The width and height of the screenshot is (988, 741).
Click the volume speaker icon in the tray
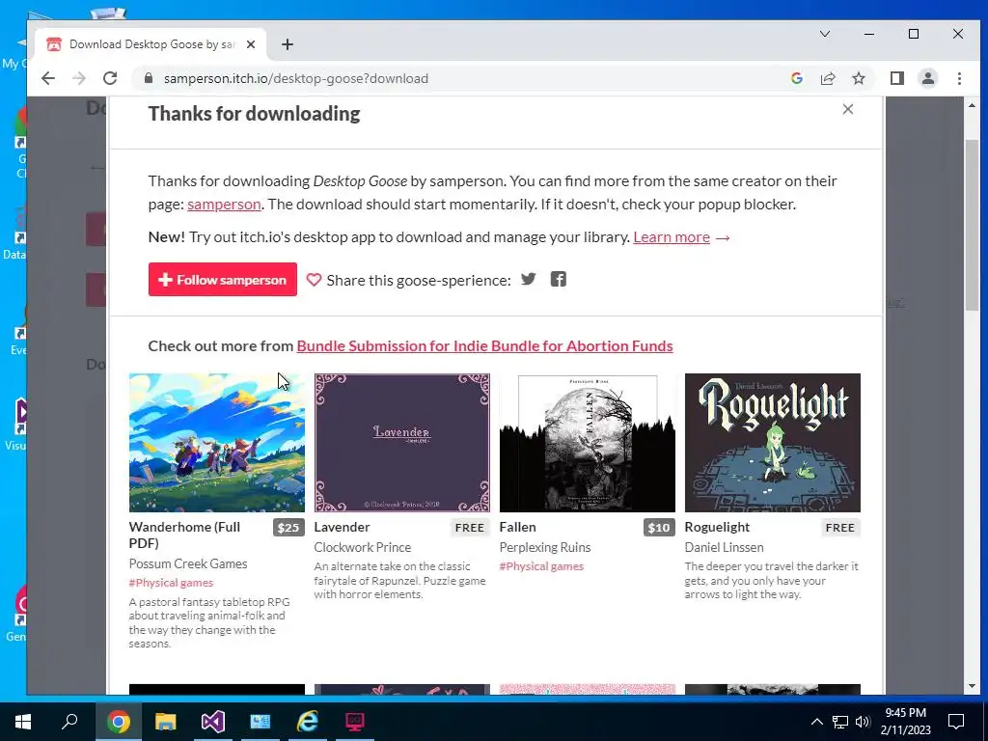[863, 722]
